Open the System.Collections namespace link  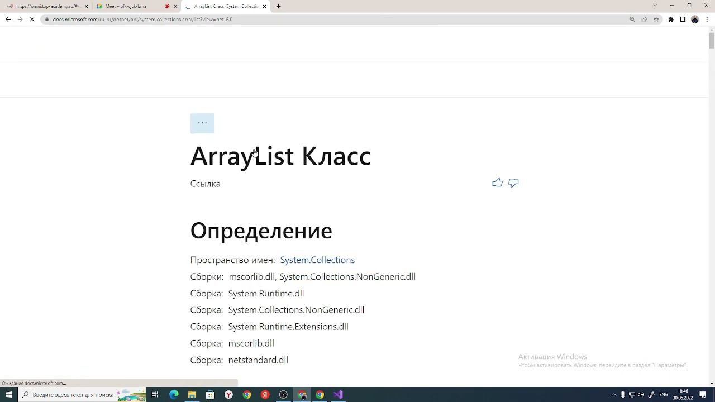click(317, 260)
